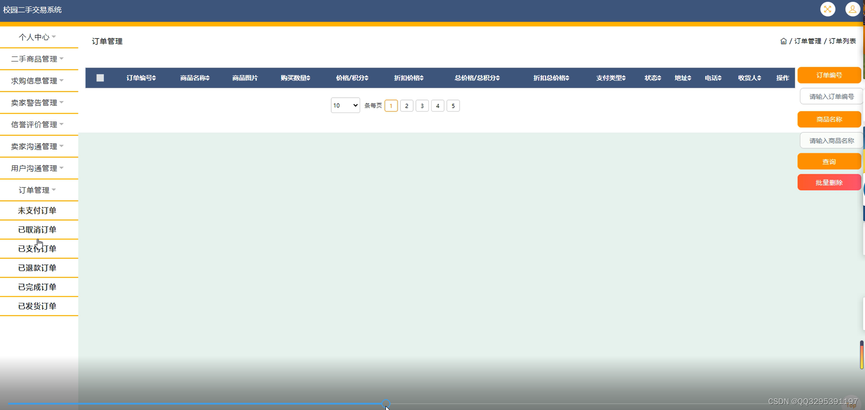This screenshot has height=410, width=865.
Task: Open 已完成订单 submenu item
Action: click(x=39, y=287)
